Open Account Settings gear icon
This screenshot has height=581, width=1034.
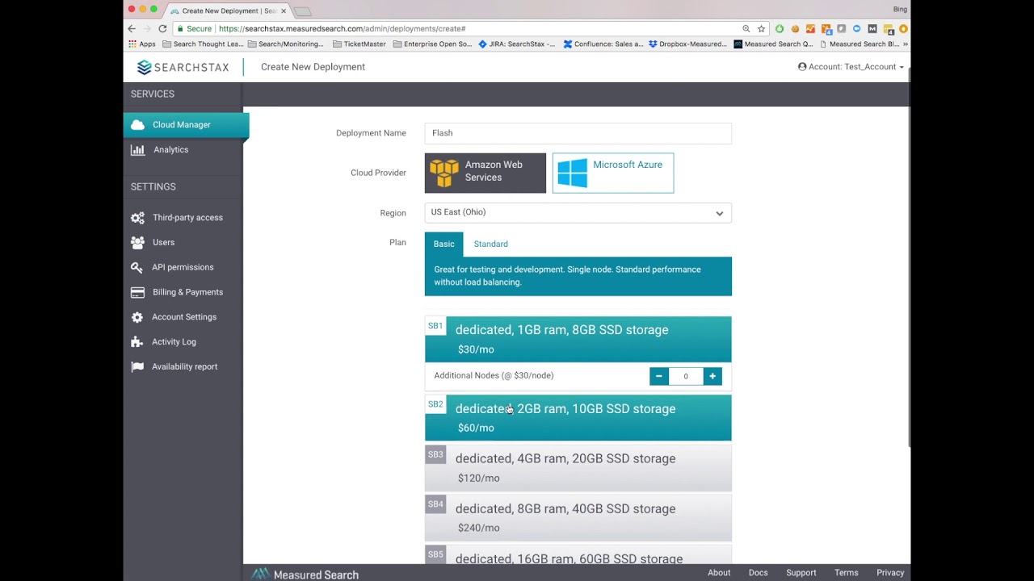(137, 317)
